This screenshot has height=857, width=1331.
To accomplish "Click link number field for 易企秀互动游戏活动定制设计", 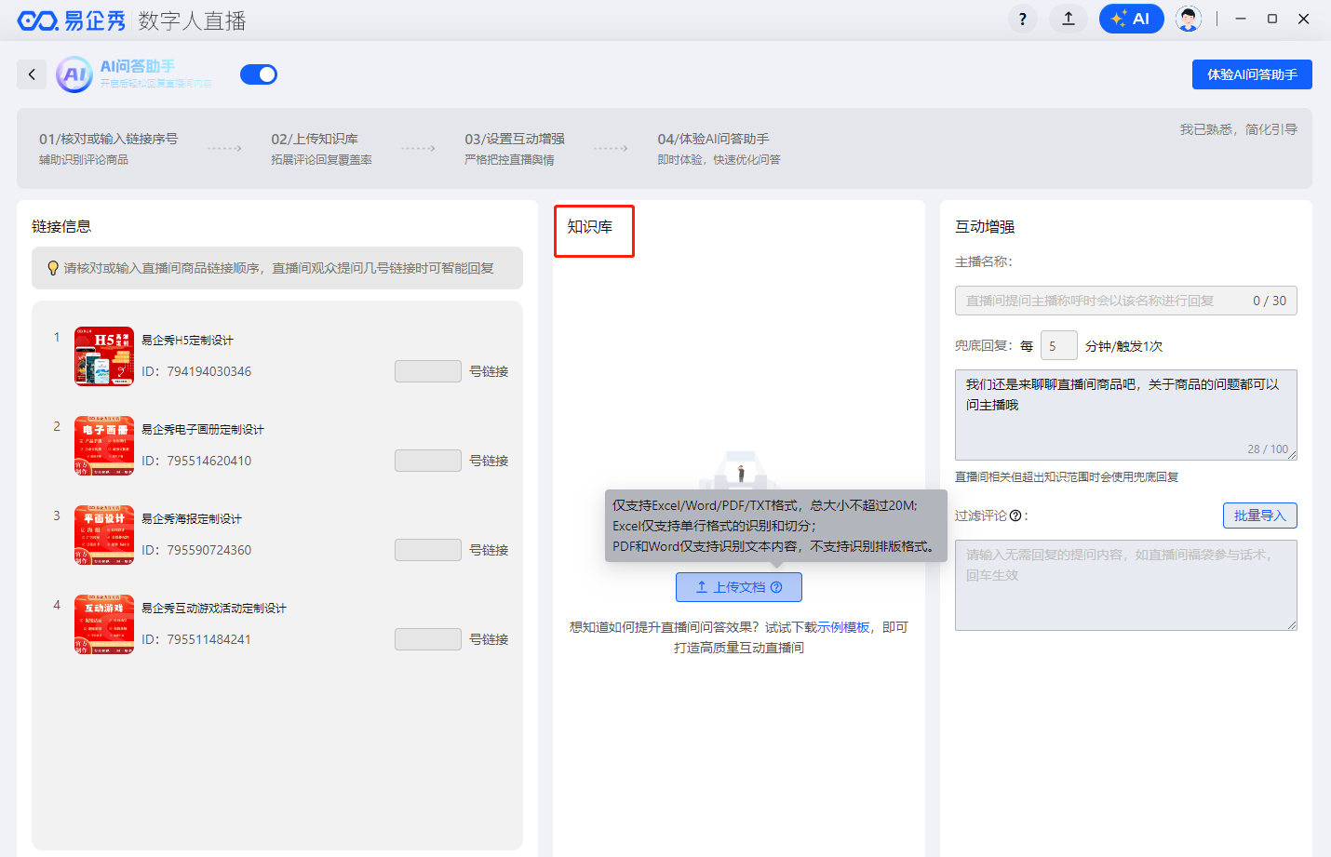I will [x=428, y=639].
